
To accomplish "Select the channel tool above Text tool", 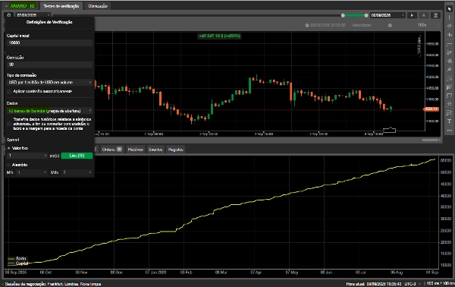I will point(449,112).
